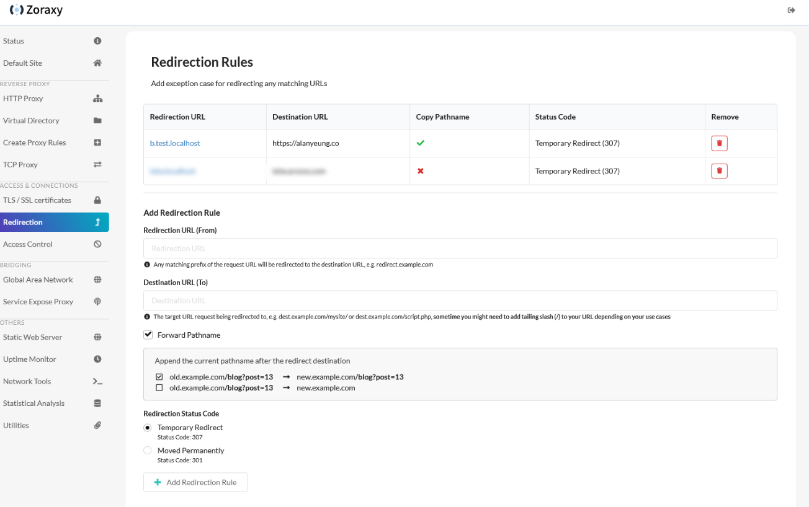This screenshot has width=809, height=507.
Task: Click the Static Web Server globe icon
Action: [x=97, y=337]
